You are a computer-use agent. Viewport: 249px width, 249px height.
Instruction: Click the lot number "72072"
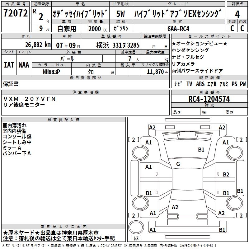pyautogui.click(x=15, y=13)
